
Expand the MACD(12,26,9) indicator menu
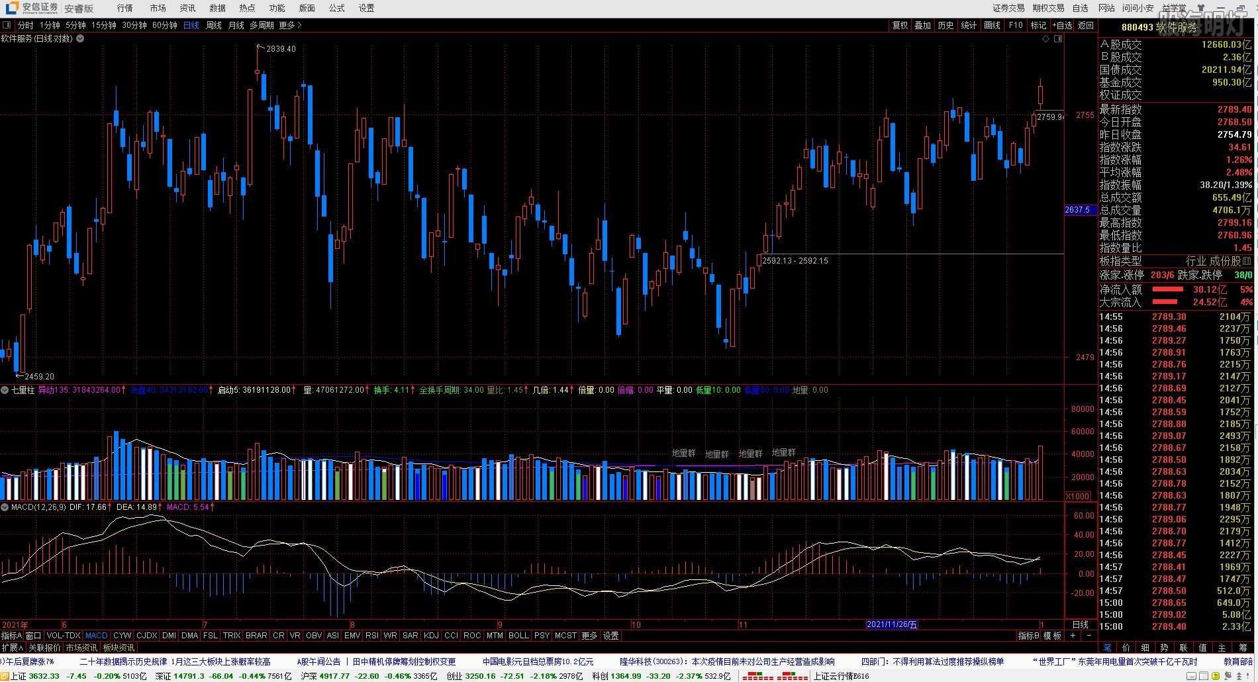click(x=5, y=507)
